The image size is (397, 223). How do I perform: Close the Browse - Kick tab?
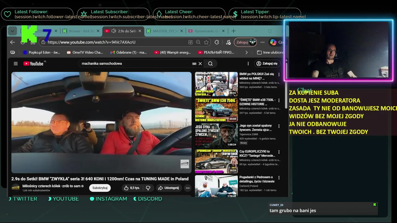[98, 31]
